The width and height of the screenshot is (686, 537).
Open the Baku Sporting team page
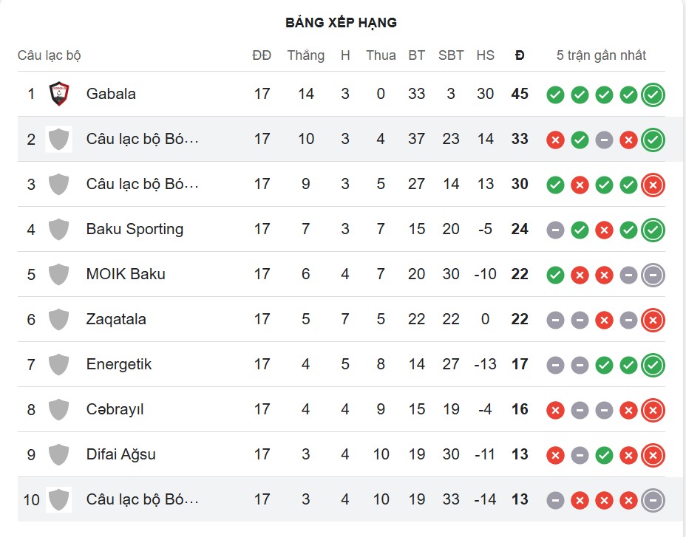[135, 229]
